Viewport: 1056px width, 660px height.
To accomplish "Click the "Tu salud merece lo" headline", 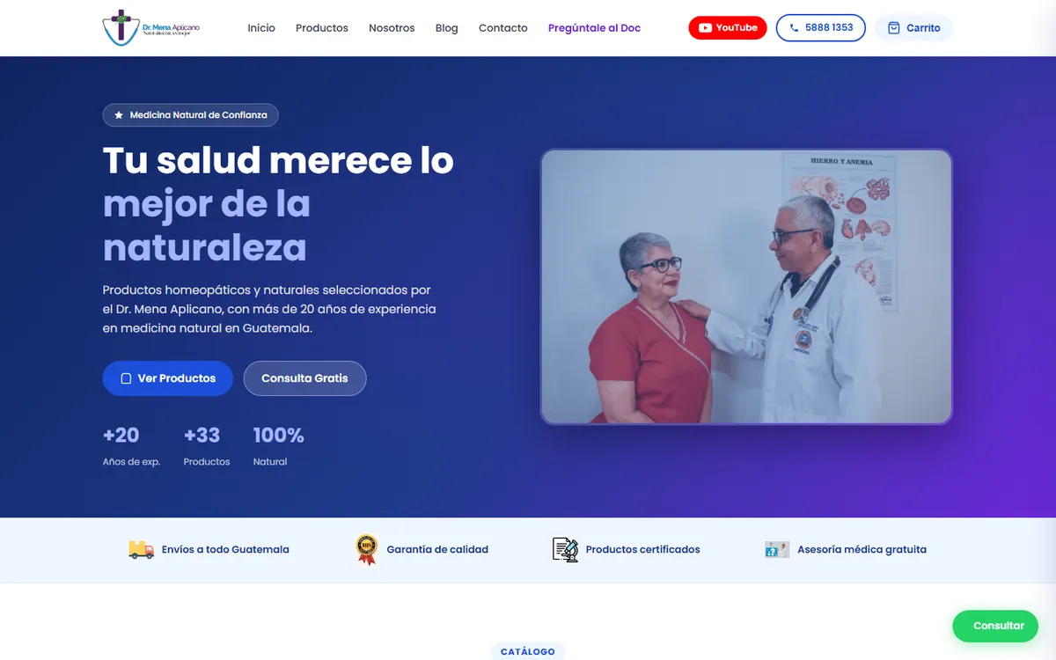I will click(x=278, y=160).
